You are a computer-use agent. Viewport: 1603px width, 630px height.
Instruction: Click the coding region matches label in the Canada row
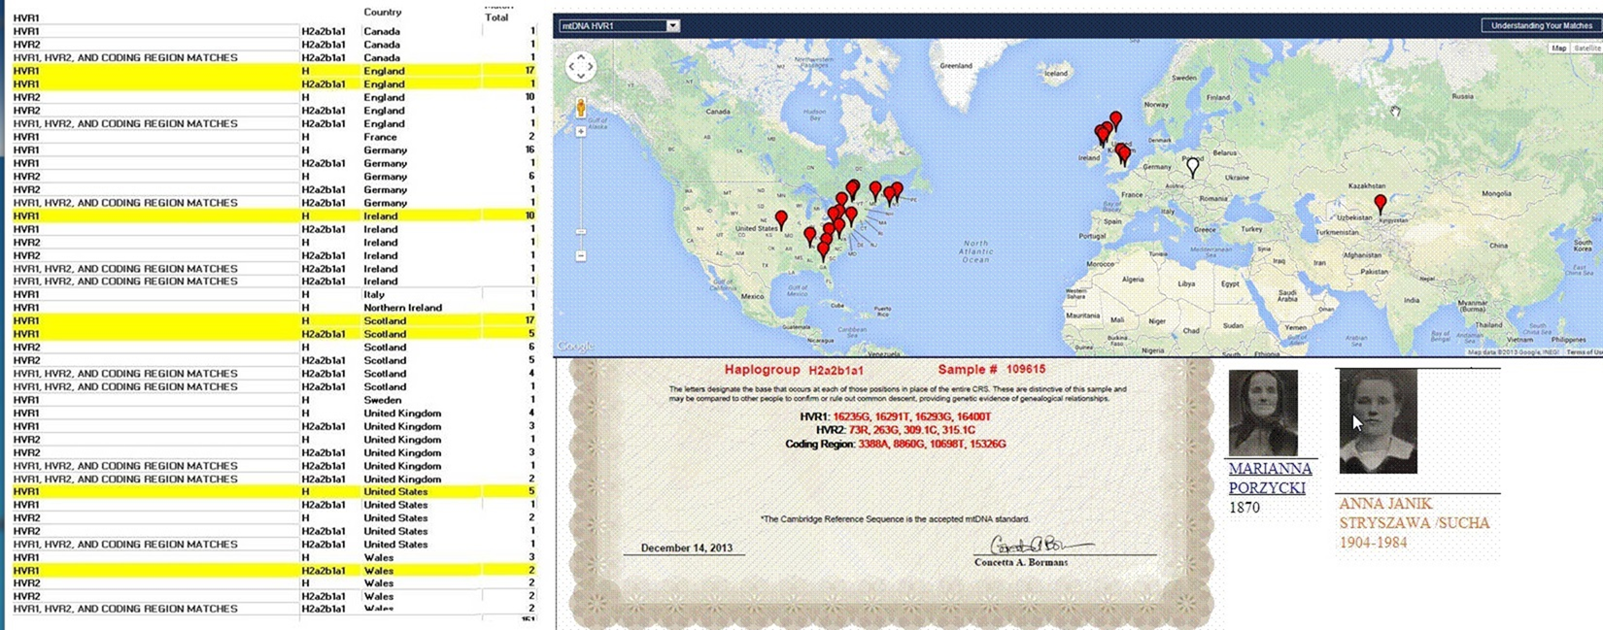tap(125, 57)
